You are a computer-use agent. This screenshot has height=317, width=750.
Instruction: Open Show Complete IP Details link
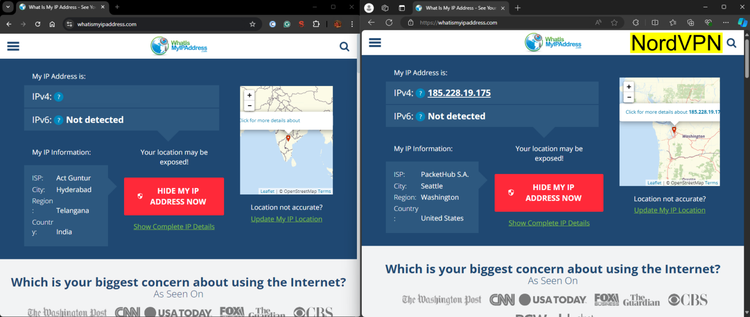(174, 226)
